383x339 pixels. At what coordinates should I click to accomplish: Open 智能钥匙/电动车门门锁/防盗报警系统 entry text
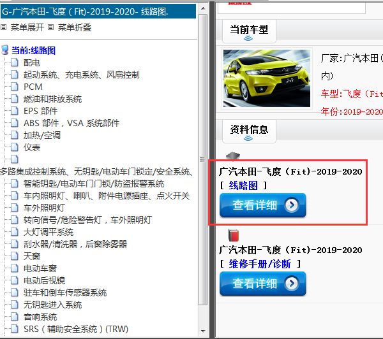coord(94,184)
